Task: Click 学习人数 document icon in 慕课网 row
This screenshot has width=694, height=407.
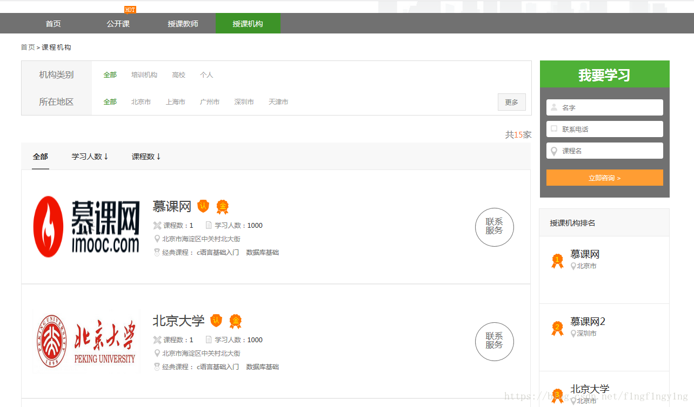Action: coord(209,226)
